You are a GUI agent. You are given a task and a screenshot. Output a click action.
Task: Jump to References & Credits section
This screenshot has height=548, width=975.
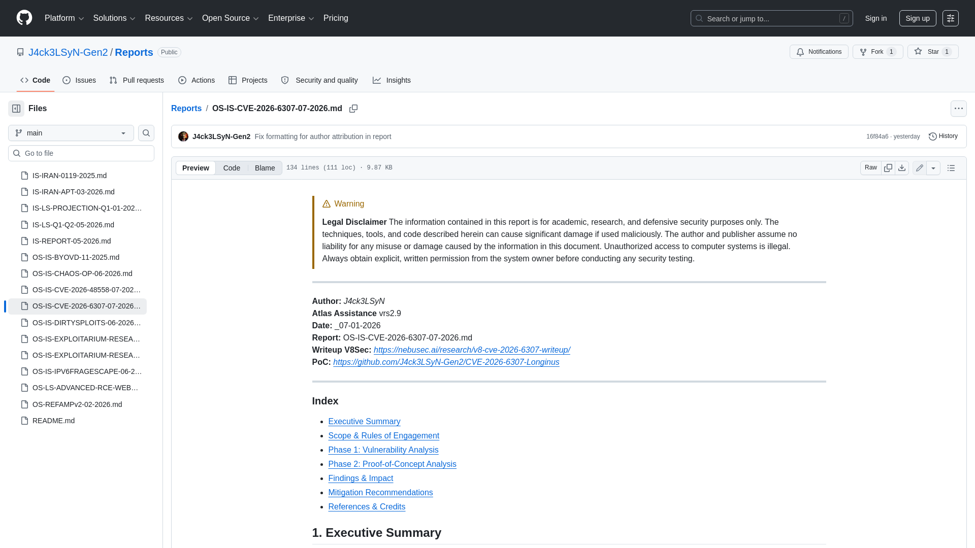pos(367,507)
